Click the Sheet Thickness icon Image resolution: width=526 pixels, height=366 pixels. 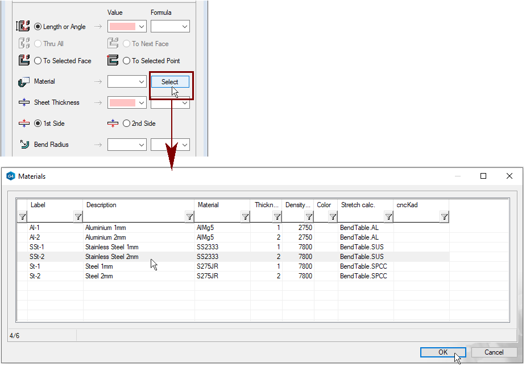click(24, 103)
